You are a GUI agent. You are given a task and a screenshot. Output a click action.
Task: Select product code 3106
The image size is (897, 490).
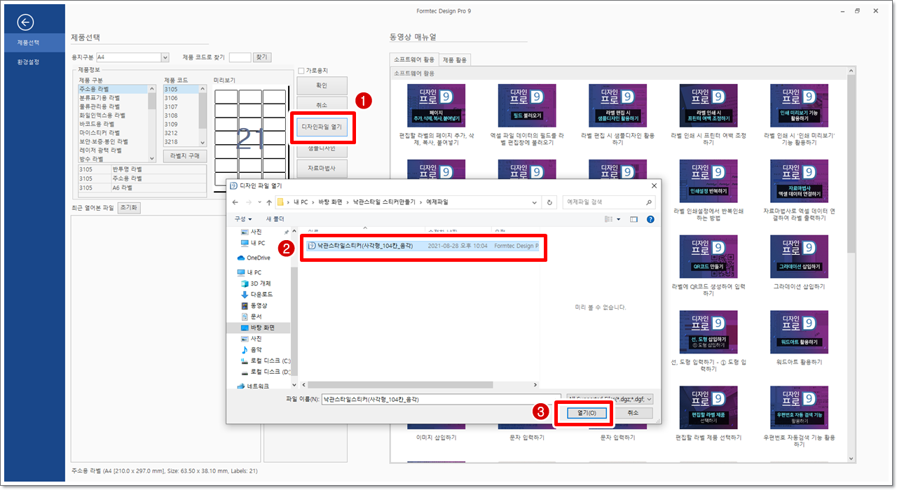click(181, 98)
